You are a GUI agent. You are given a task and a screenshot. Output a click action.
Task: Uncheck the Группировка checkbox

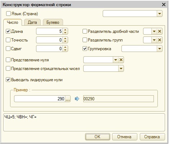85,49
